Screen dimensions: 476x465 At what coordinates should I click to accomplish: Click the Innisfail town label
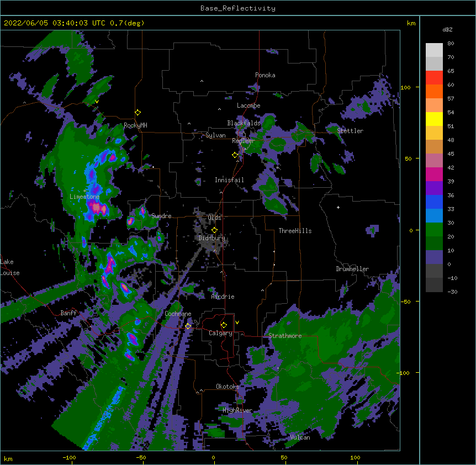(x=229, y=180)
